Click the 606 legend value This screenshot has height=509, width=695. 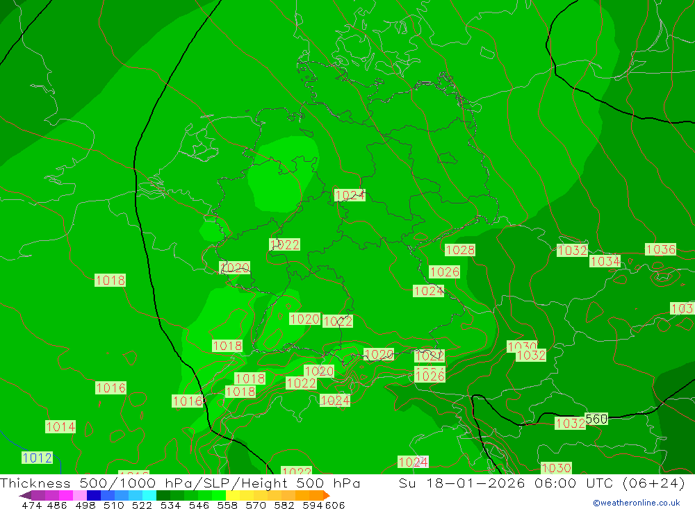(335, 505)
